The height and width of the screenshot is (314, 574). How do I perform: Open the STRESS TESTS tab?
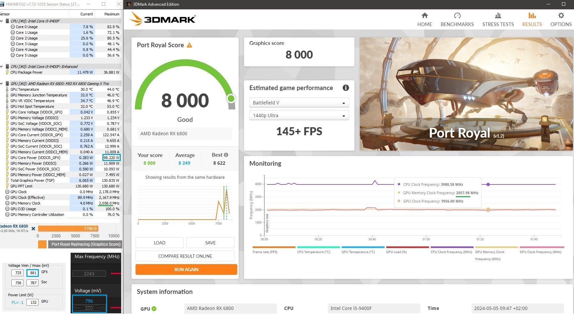498,20
